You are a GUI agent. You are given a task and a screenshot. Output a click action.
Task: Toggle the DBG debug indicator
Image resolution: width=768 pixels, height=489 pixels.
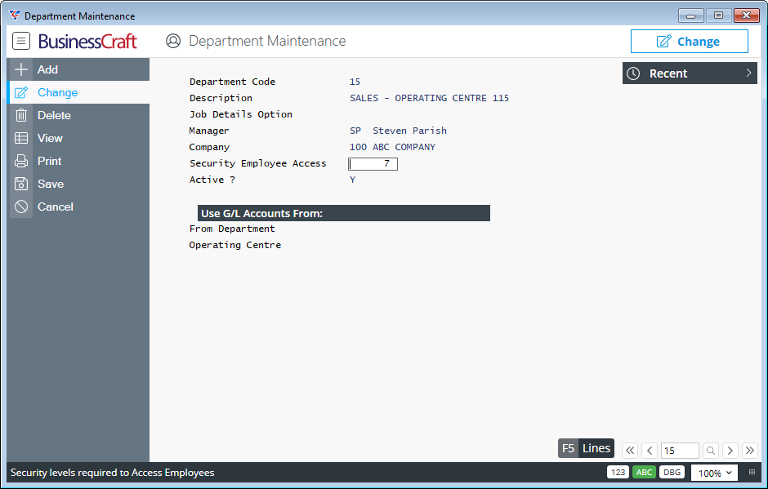pyautogui.click(x=672, y=473)
